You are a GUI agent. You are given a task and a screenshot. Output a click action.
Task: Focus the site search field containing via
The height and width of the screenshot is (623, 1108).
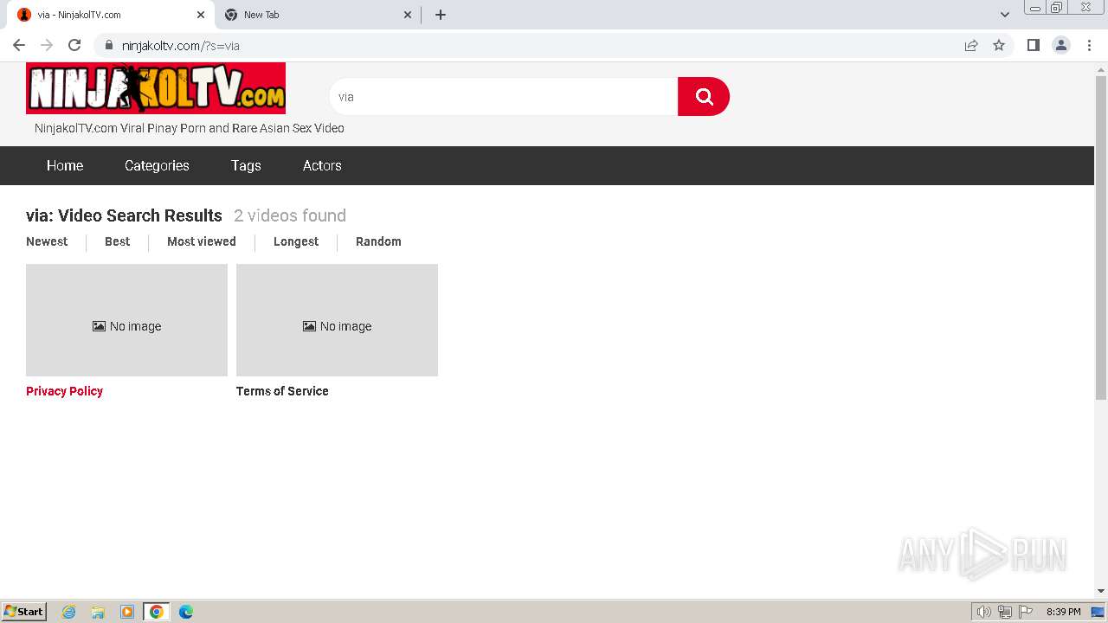(x=504, y=97)
